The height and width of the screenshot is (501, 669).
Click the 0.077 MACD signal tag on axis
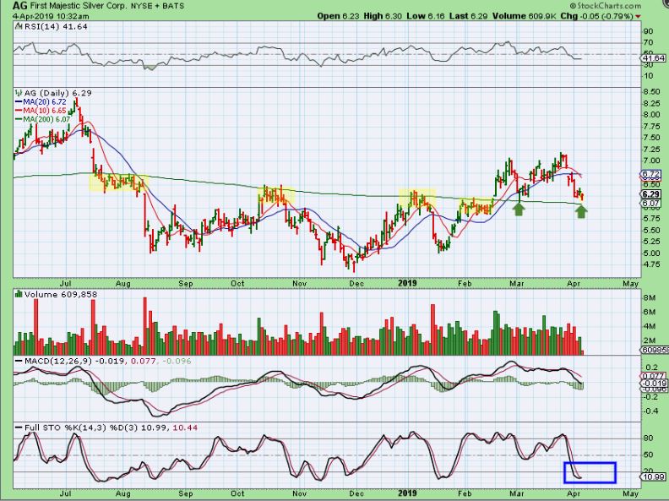[x=653, y=376]
